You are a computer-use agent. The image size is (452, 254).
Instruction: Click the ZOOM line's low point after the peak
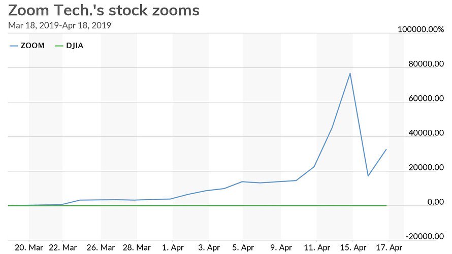pos(368,176)
